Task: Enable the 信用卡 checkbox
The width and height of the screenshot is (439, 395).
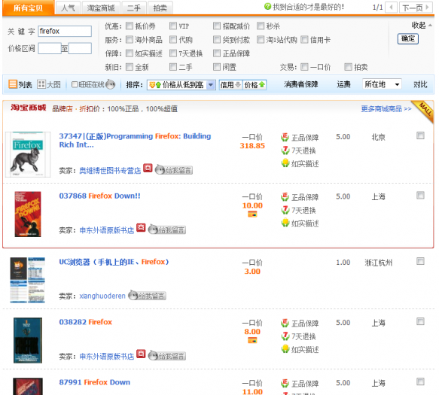Action: 304,39
